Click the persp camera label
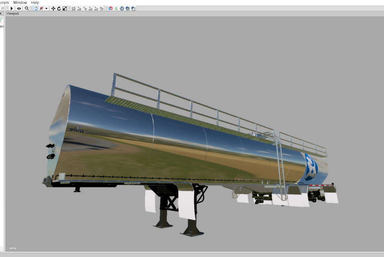The width and height of the screenshot is (384, 257). tap(13, 248)
